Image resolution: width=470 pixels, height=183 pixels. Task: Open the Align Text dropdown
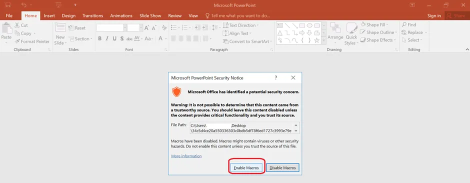click(237, 33)
